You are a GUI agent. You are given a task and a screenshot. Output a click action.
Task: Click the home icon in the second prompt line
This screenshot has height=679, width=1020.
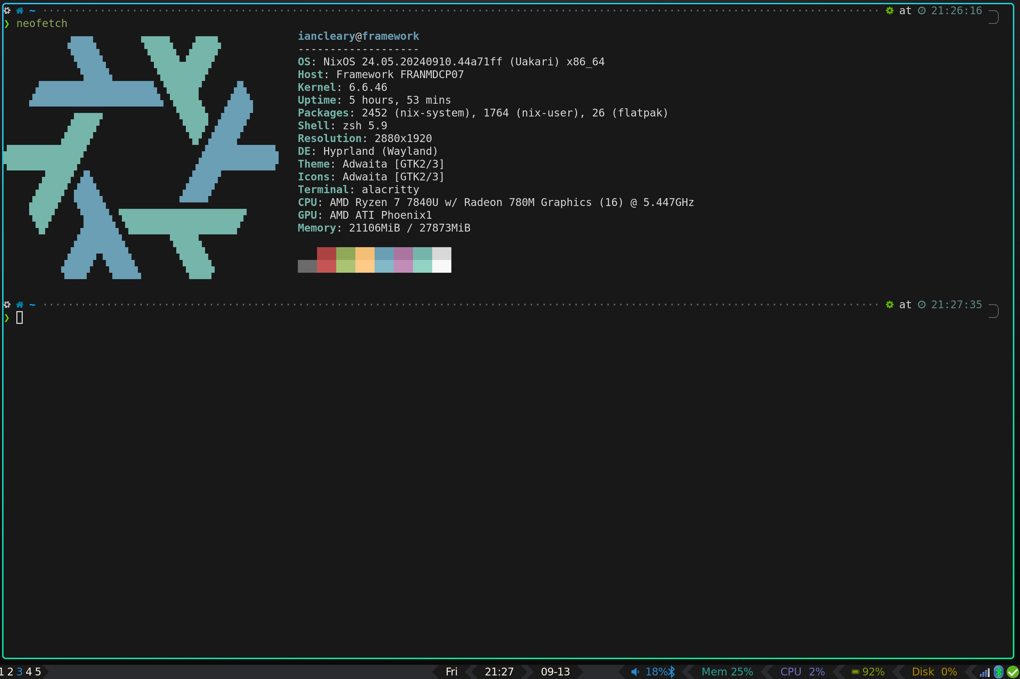point(20,304)
